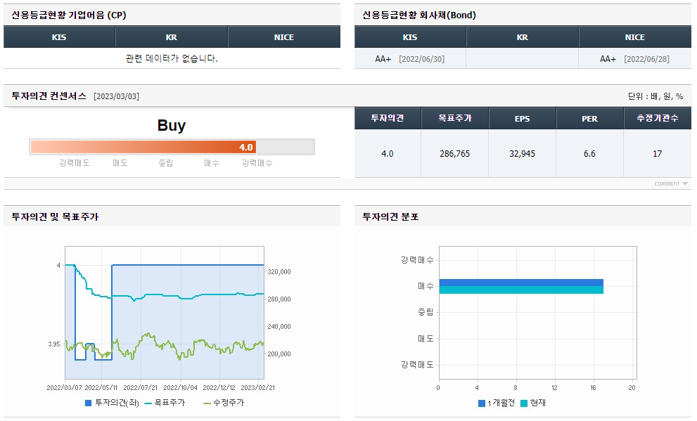The height and width of the screenshot is (421, 697).
Task: Click the PER column header
Action: [x=590, y=118]
